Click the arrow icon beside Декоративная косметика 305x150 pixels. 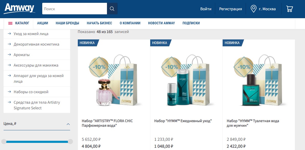(9, 44)
